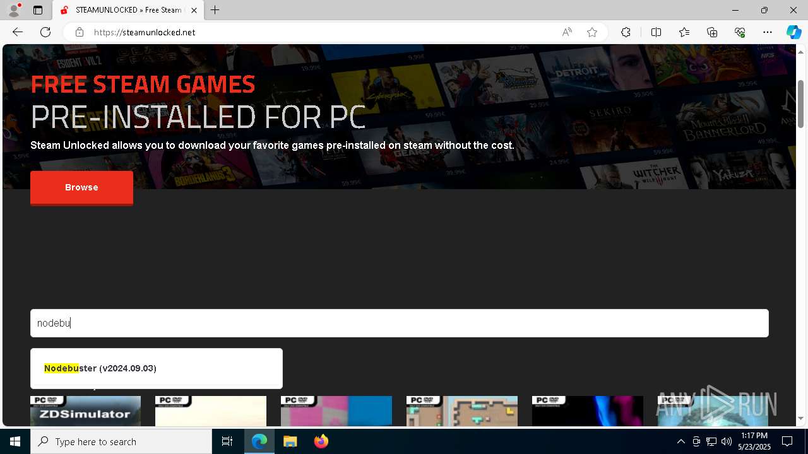Open the Favorites list icon
Viewport: 808px width, 454px height.
tap(684, 32)
